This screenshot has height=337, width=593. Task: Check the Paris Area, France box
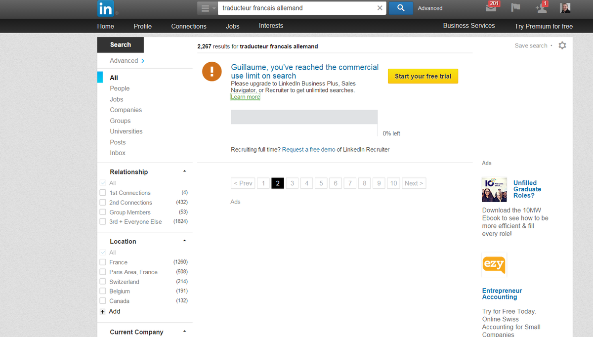coord(103,272)
